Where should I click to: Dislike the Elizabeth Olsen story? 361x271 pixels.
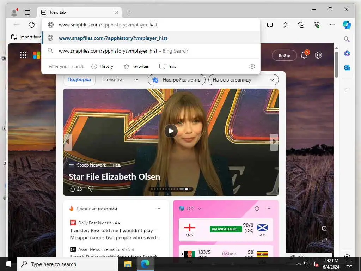[x=91, y=189]
